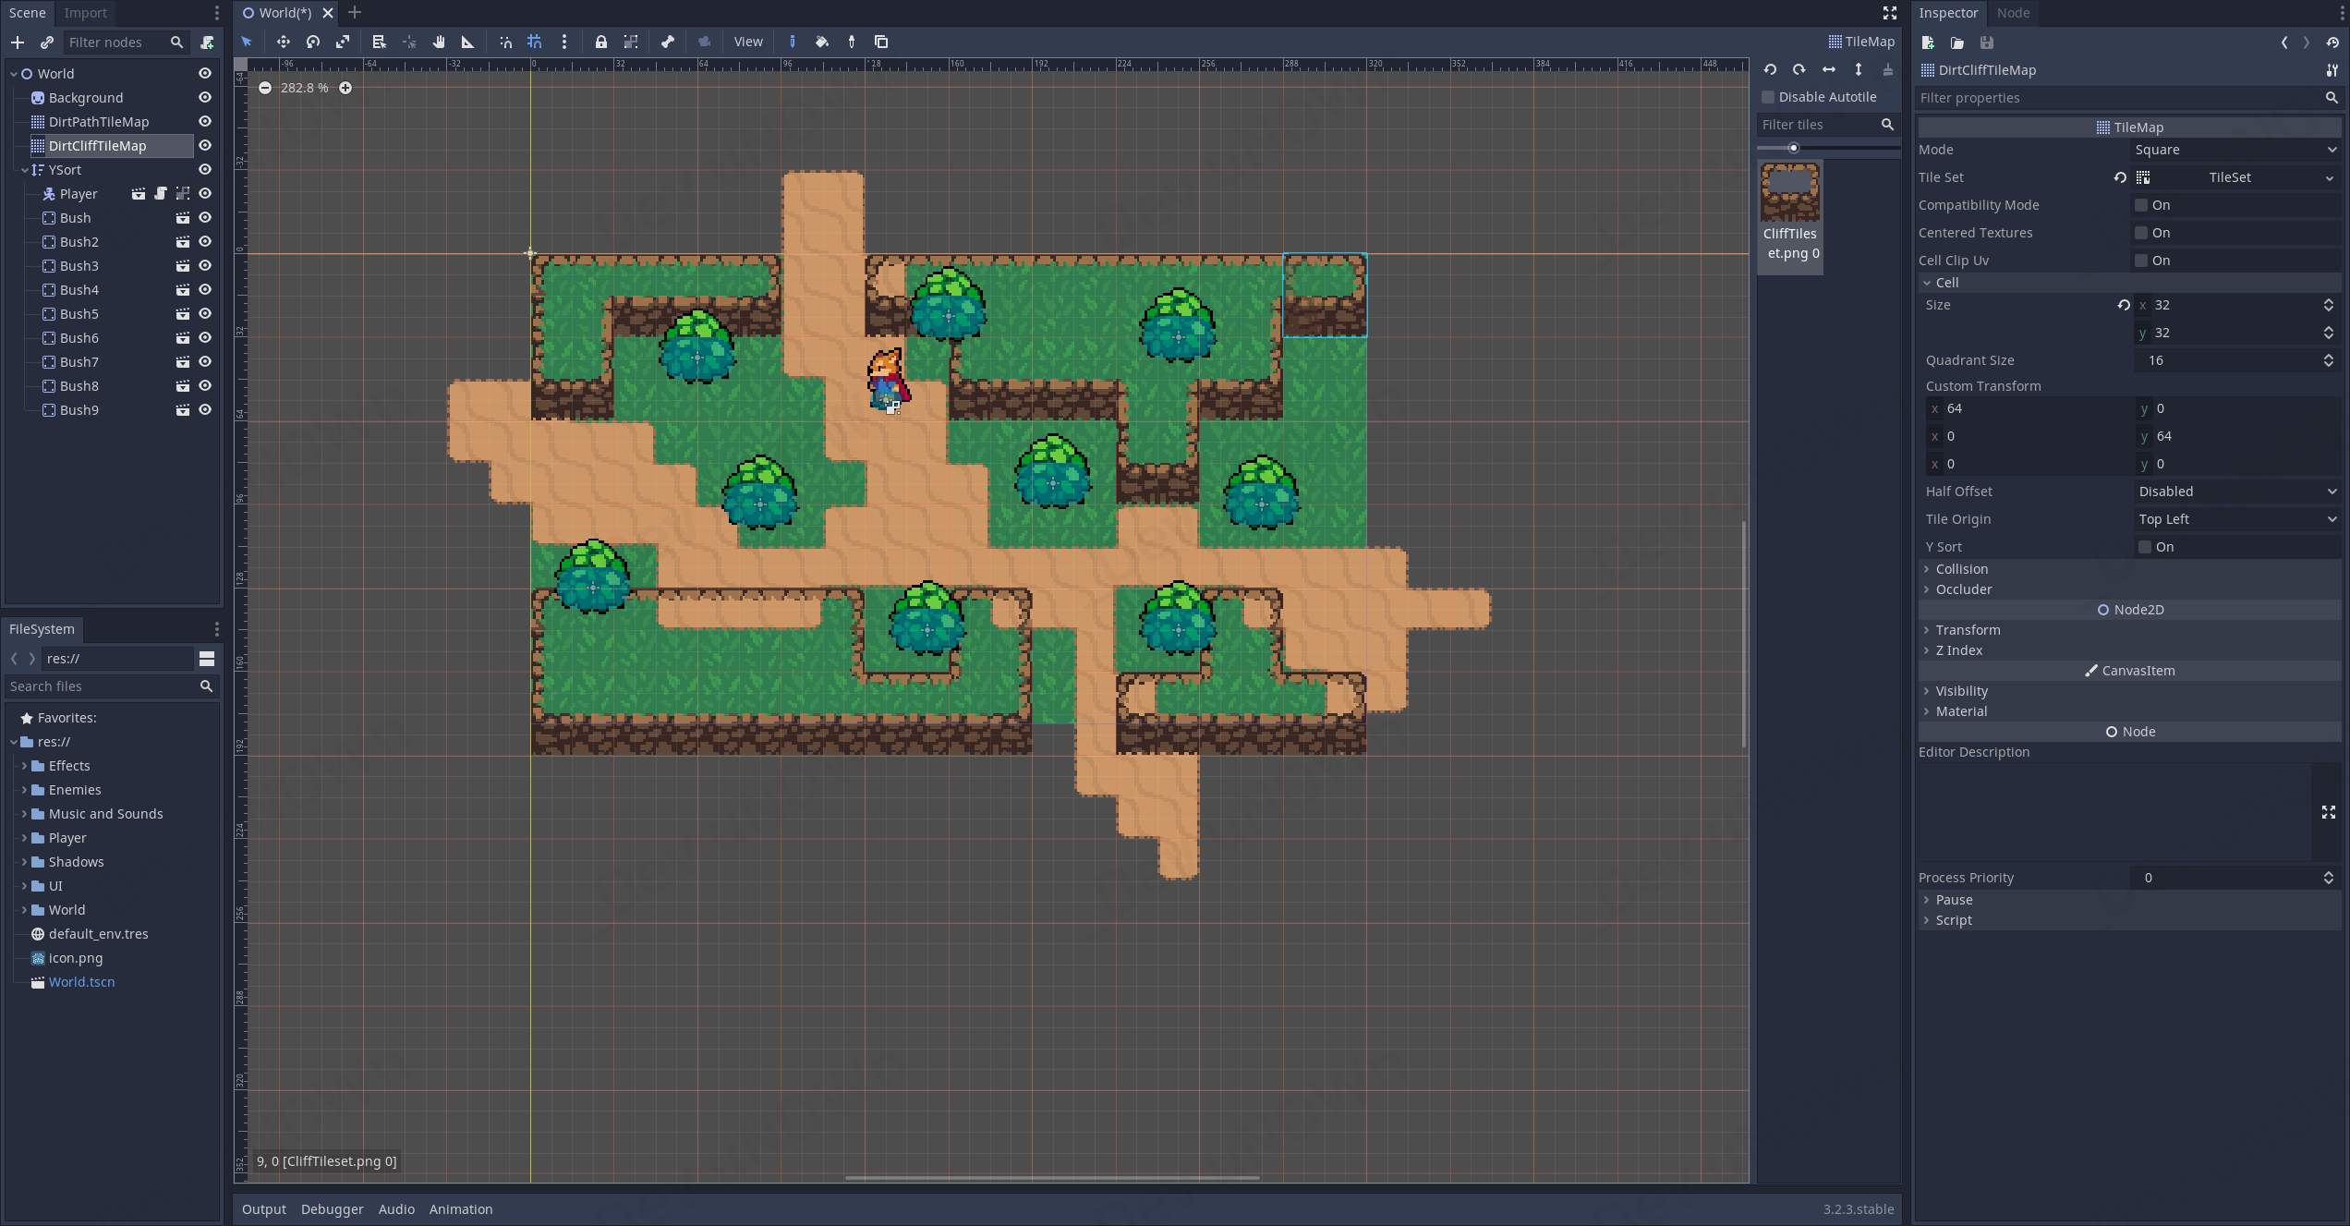Open the View menu in toolbar
The height and width of the screenshot is (1226, 2350).
[747, 42]
